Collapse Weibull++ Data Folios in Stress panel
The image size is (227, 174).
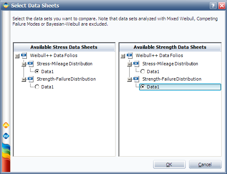[x=17, y=56]
